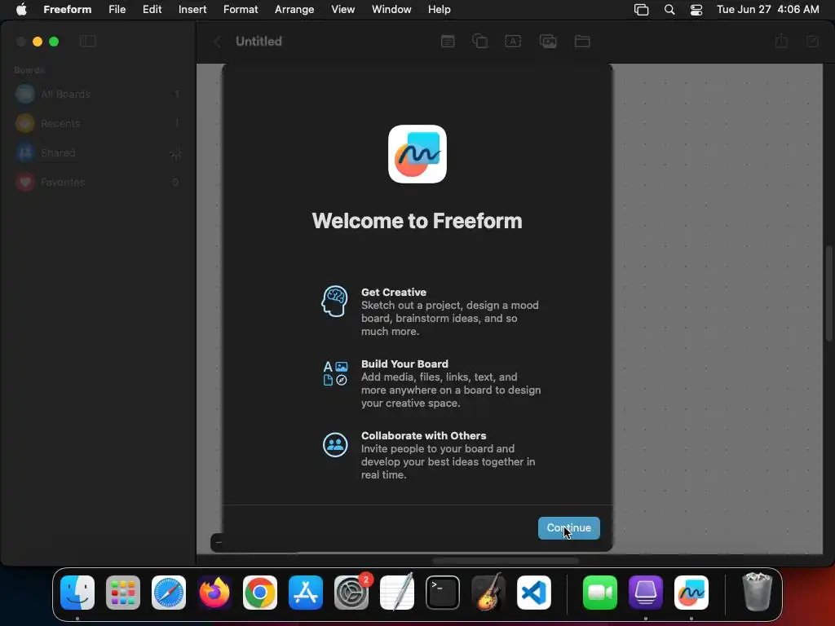Open the Freeform app menu
The image size is (835, 626).
click(67, 10)
